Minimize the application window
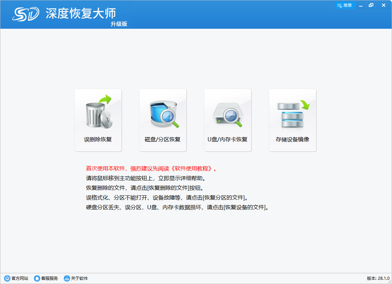The height and width of the screenshot is (284, 392). coord(361,5)
